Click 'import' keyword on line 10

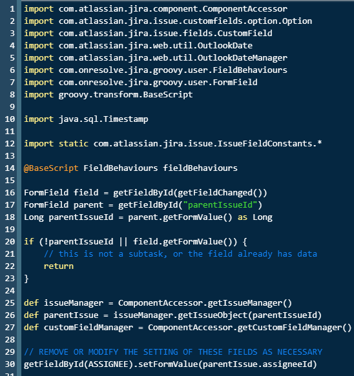tap(39, 119)
